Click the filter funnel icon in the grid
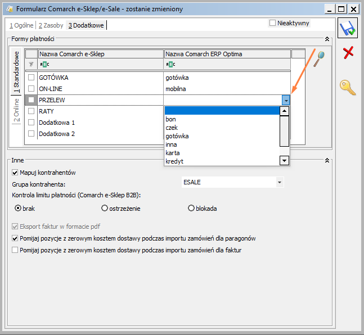364x335 pixels. pyautogui.click(x=31, y=64)
